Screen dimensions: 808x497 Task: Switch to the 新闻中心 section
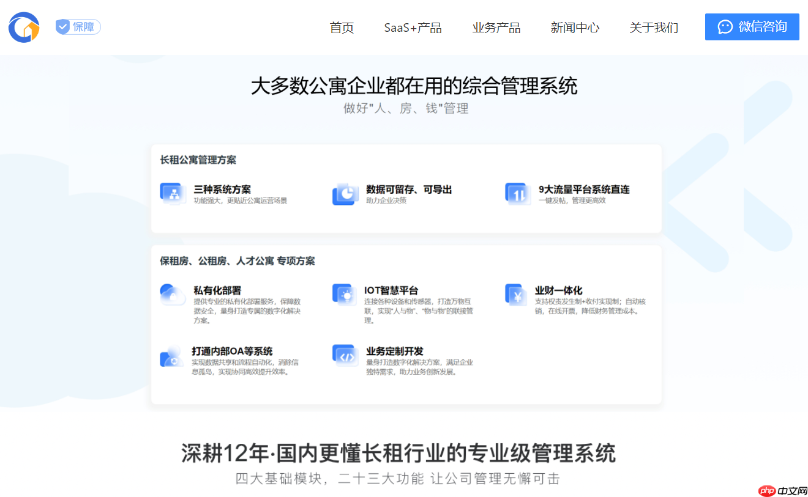pos(575,28)
